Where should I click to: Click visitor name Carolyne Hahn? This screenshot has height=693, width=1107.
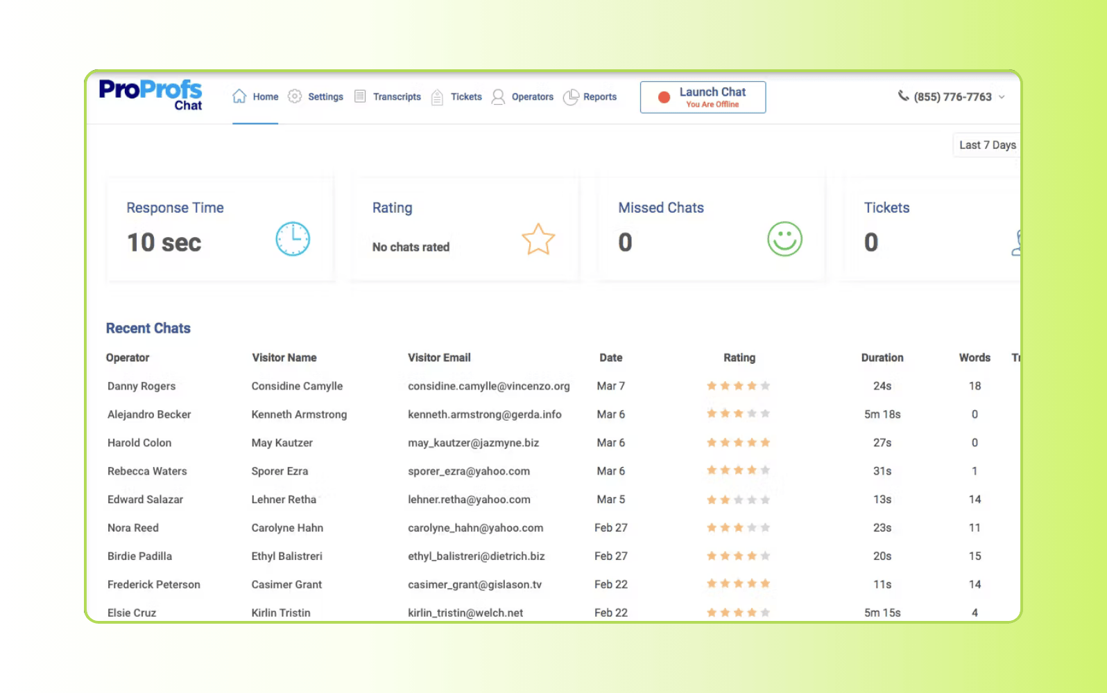pos(287,528)
